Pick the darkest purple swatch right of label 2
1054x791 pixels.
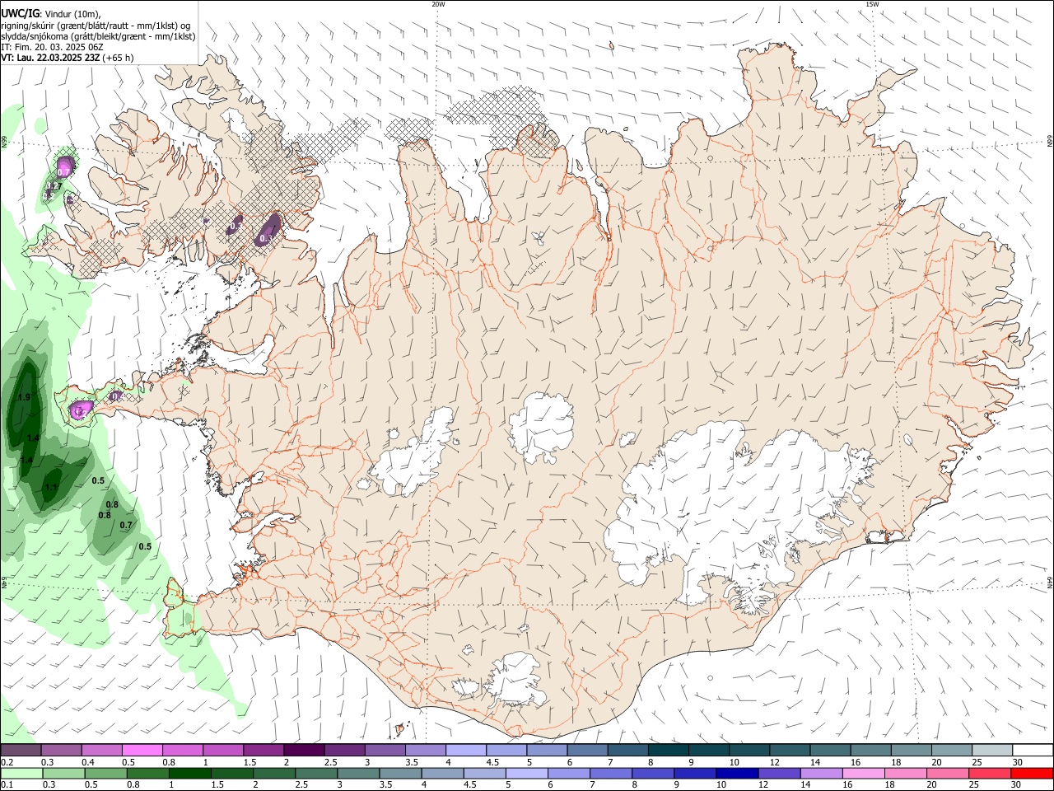click(x=304, y=750)
